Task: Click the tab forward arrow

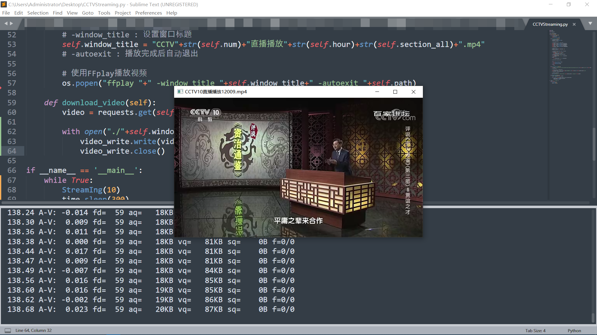Action: (12, 23)
